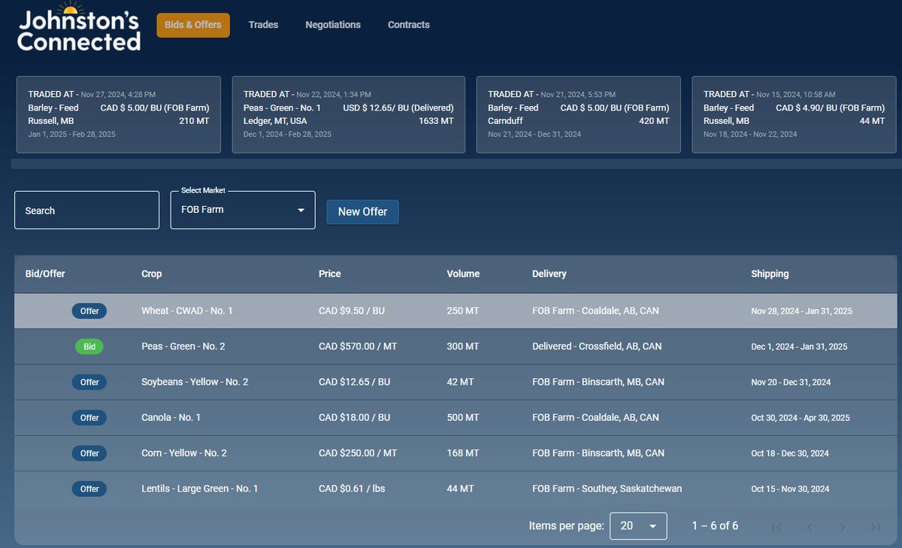Switch to the Contracts tab
Viewport: 902px width, 548px height.
click(x=408, y=24)
